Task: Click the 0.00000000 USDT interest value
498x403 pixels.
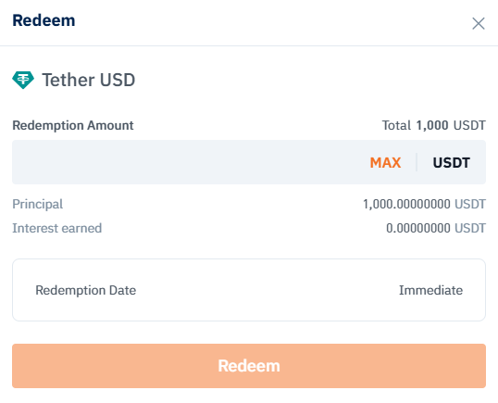Action: 436,228
